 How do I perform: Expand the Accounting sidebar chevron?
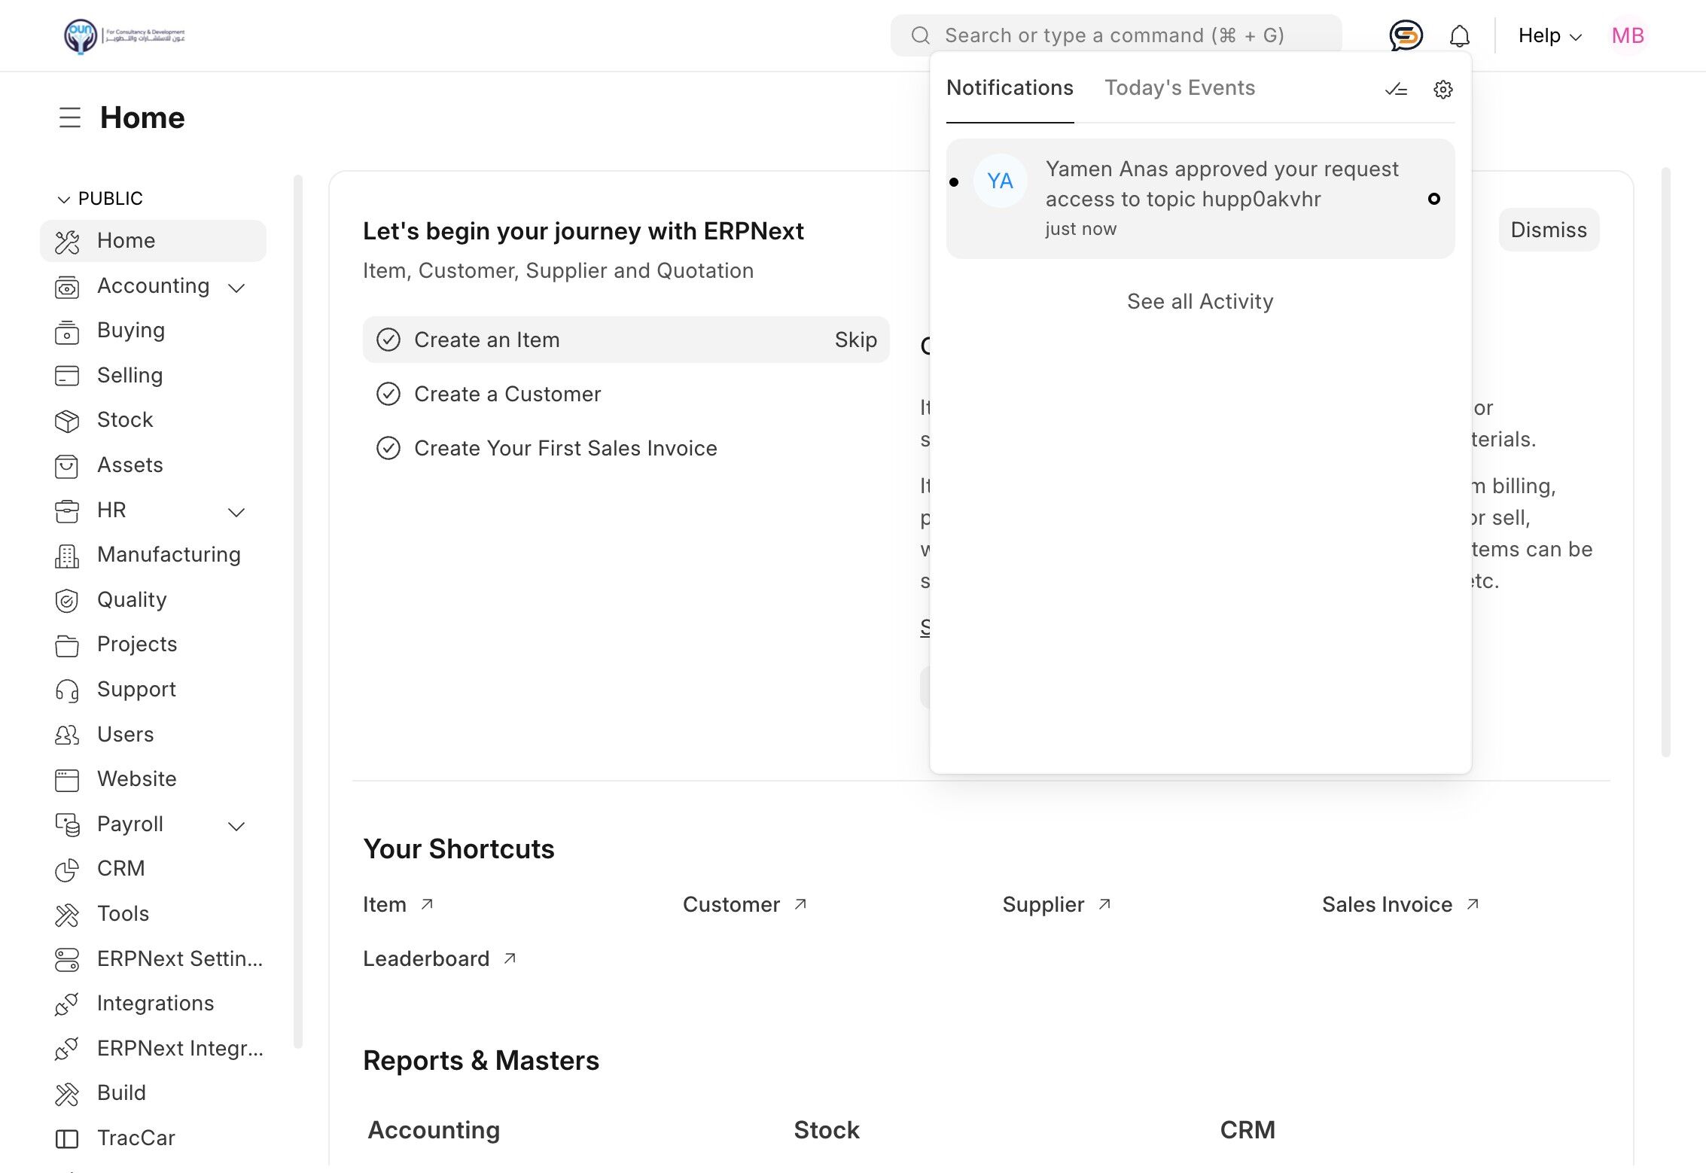tap(236, 288)
